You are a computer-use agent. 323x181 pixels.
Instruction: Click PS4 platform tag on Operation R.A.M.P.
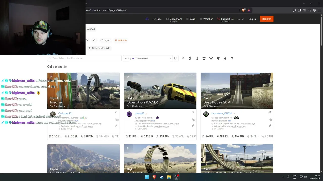153,121
